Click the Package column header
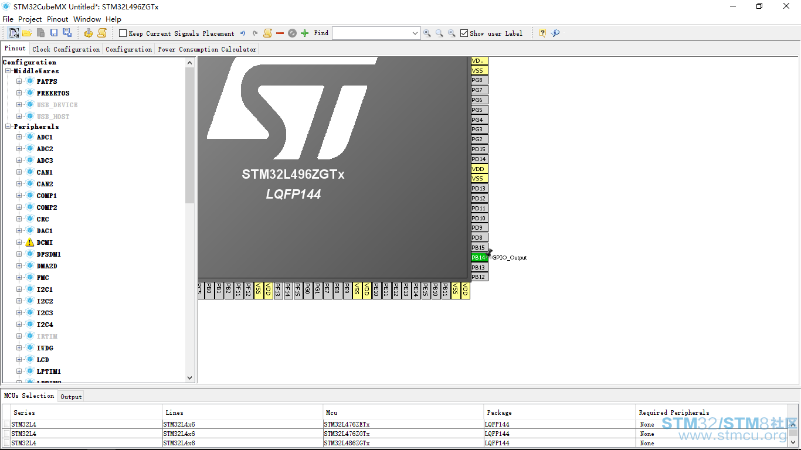Image resolution: width=801 pixels, height=450 pixels. pyautogui.click(x=559, y=412)
